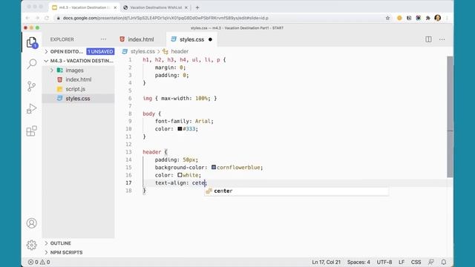
Task: Open index.html in the file tree
Action: coord(79,79)
